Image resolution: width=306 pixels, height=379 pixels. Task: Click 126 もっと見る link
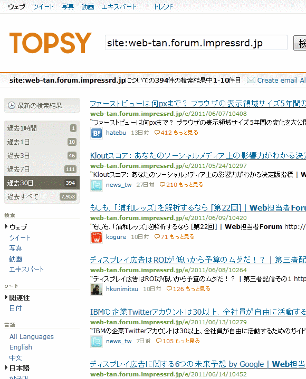click(192, 289)
